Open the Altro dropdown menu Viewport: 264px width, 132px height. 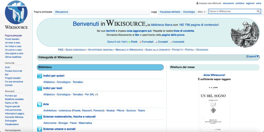point(201,12)
